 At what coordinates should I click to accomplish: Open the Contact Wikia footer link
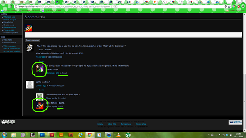point(141,124)
